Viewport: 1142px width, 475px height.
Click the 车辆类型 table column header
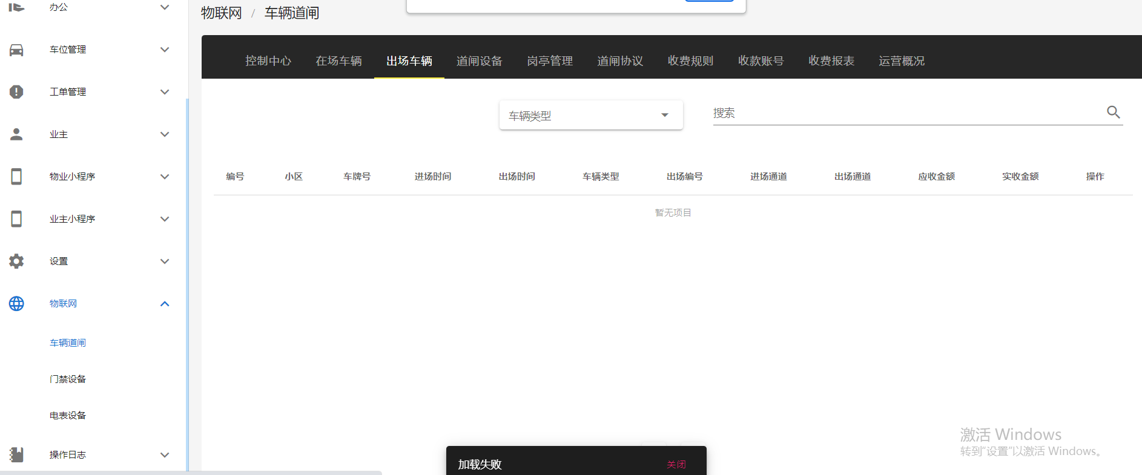coord(601,177)
